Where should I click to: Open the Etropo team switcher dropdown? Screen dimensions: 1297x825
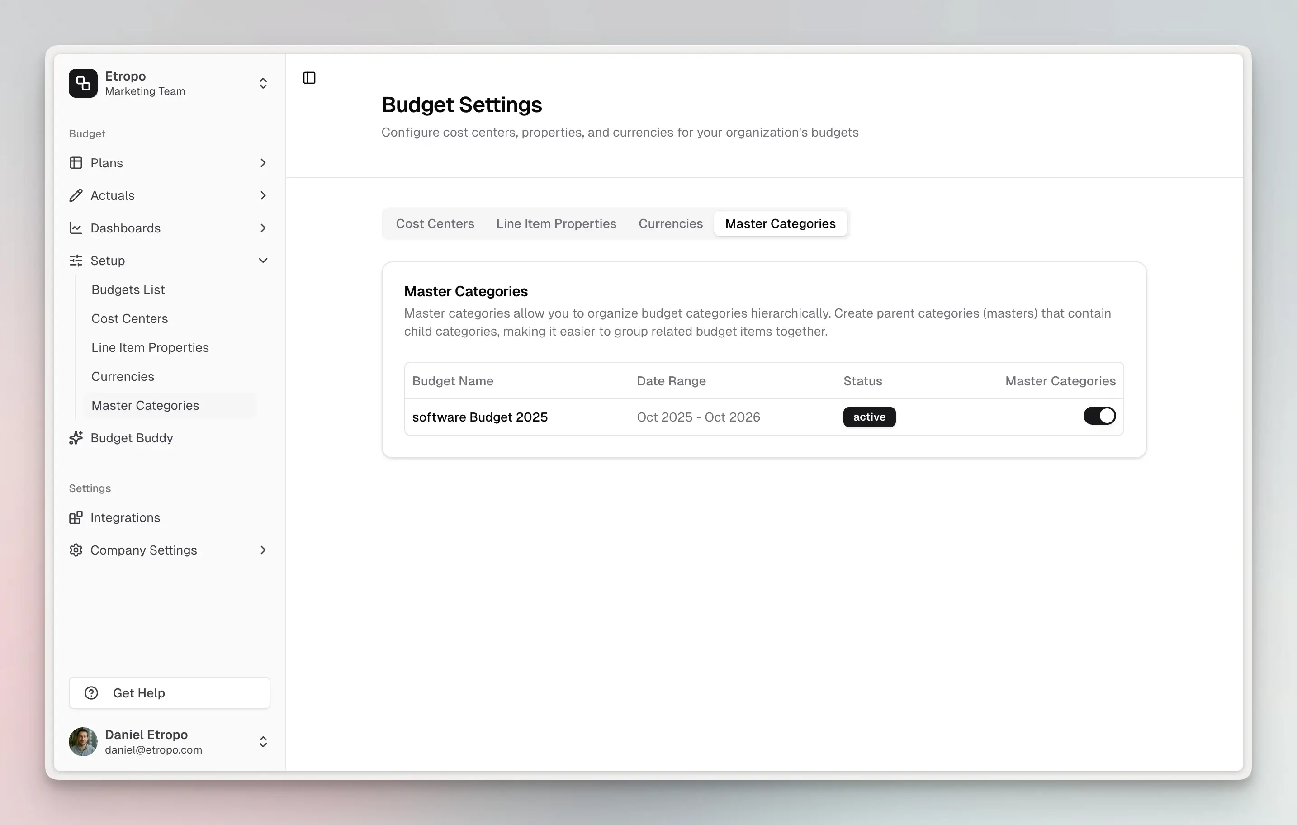pyautogui.click(x=263, y=83)
